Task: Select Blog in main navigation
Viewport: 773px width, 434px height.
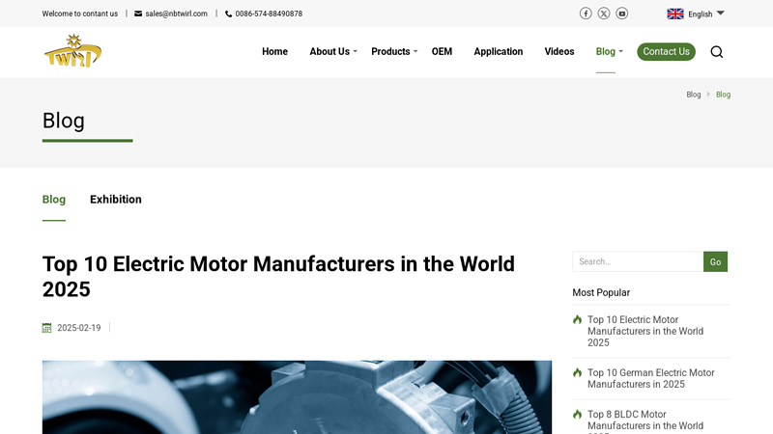Action: coord(606,52)
